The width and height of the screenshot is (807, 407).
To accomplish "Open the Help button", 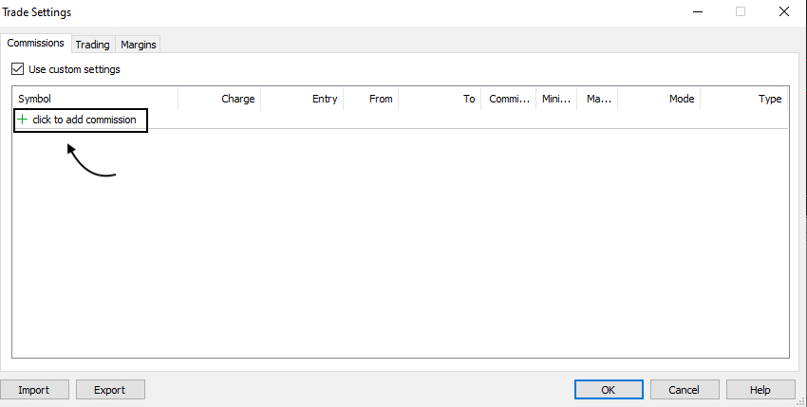I will pos(760,390).
